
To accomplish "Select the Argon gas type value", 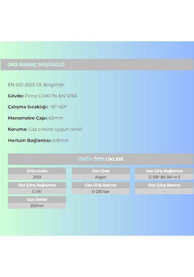I will pos(101,177).
